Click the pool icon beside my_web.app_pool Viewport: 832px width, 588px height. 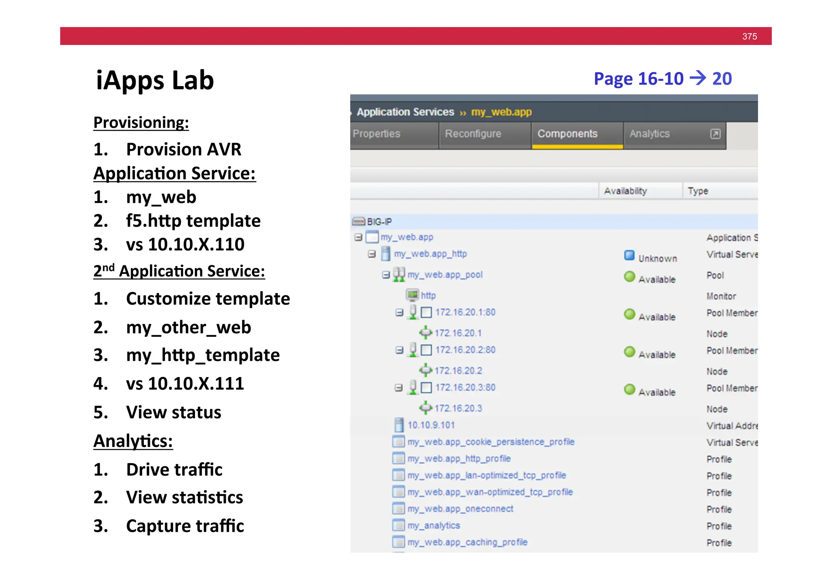tap(399, 275)
